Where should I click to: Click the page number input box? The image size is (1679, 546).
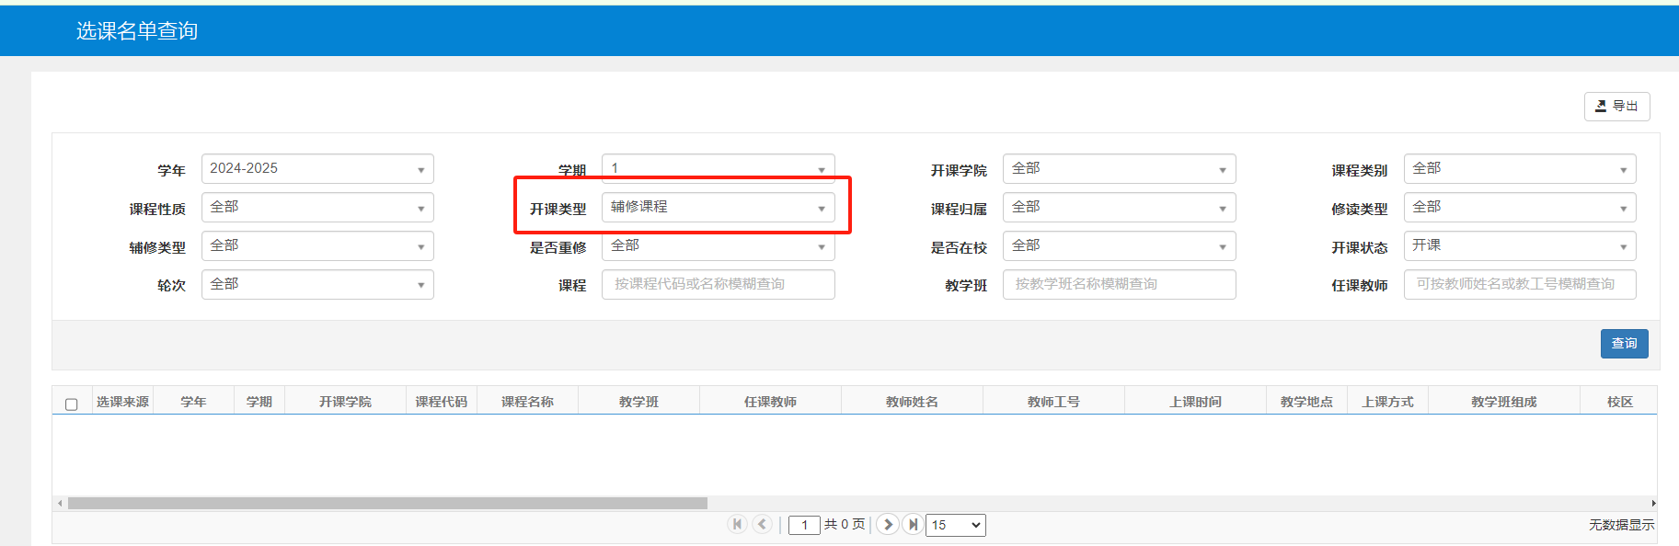(x=804, y=525)
